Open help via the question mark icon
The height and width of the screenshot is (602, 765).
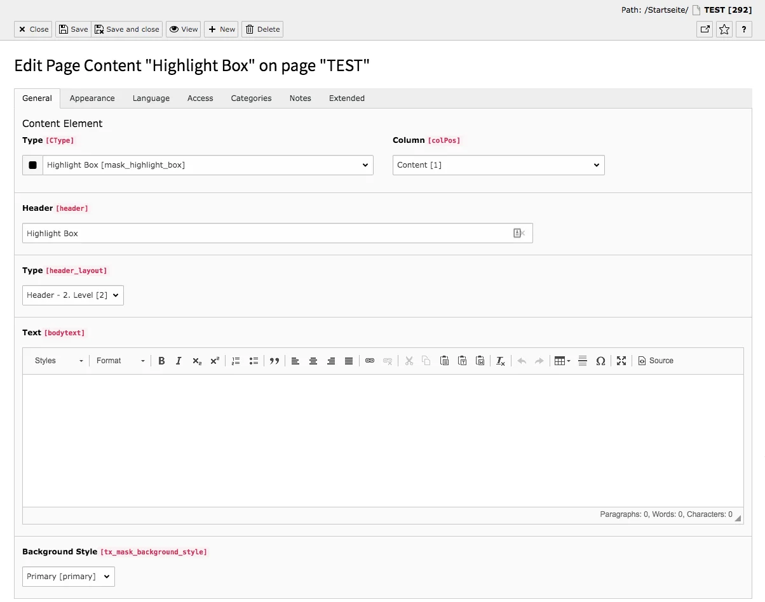744,29
